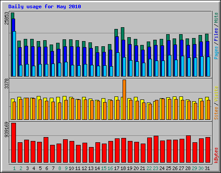Click the 'Sites' legend label
Viewport: 221px width, 173px height.
point(216,113)
